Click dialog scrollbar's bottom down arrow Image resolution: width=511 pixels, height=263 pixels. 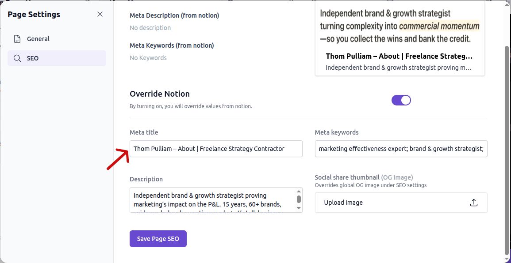[x=507, y=259]
